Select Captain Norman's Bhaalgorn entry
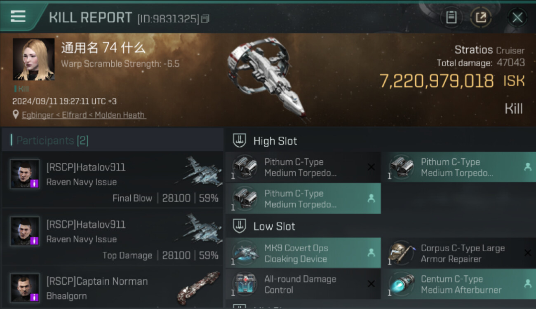 point(112,288)
